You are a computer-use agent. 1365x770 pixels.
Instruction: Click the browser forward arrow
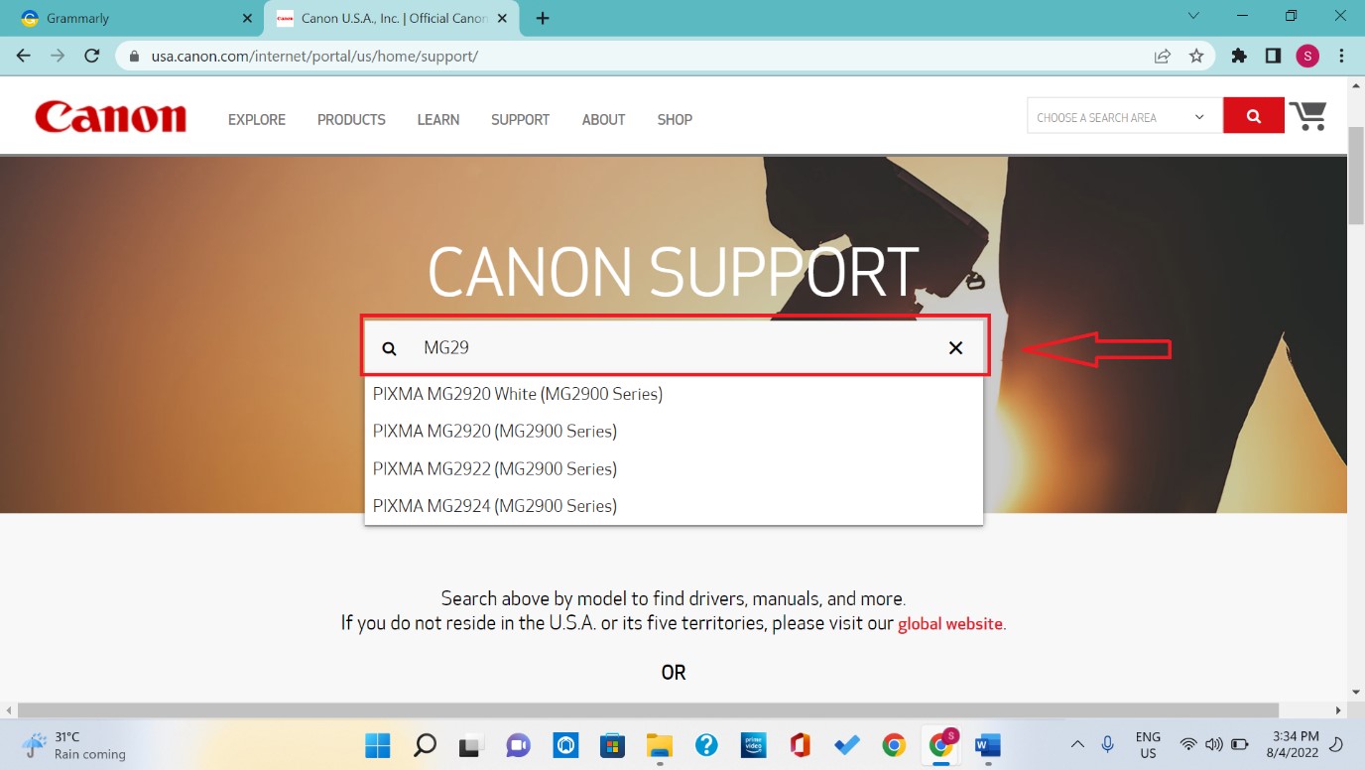[x=58, y=56]
